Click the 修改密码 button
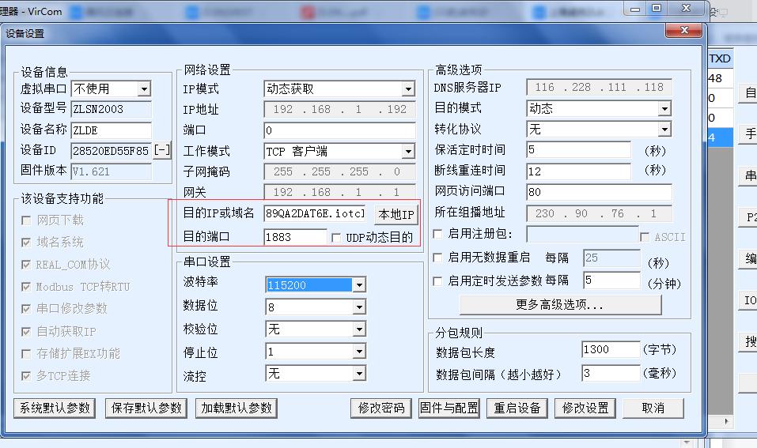Screen dimensions: 757x448 381,408
